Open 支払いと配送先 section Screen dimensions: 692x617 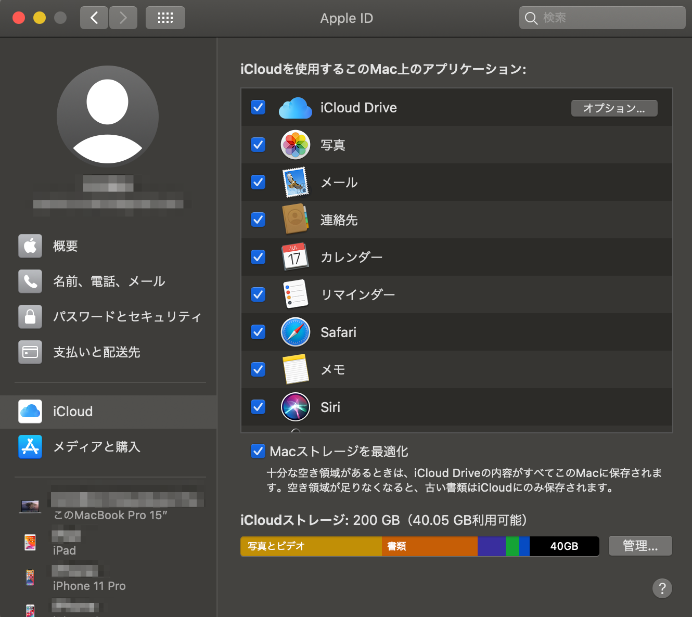108,352
